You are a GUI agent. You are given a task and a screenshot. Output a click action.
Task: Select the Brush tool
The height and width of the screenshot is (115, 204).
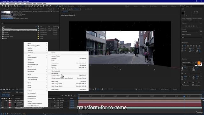38,6
